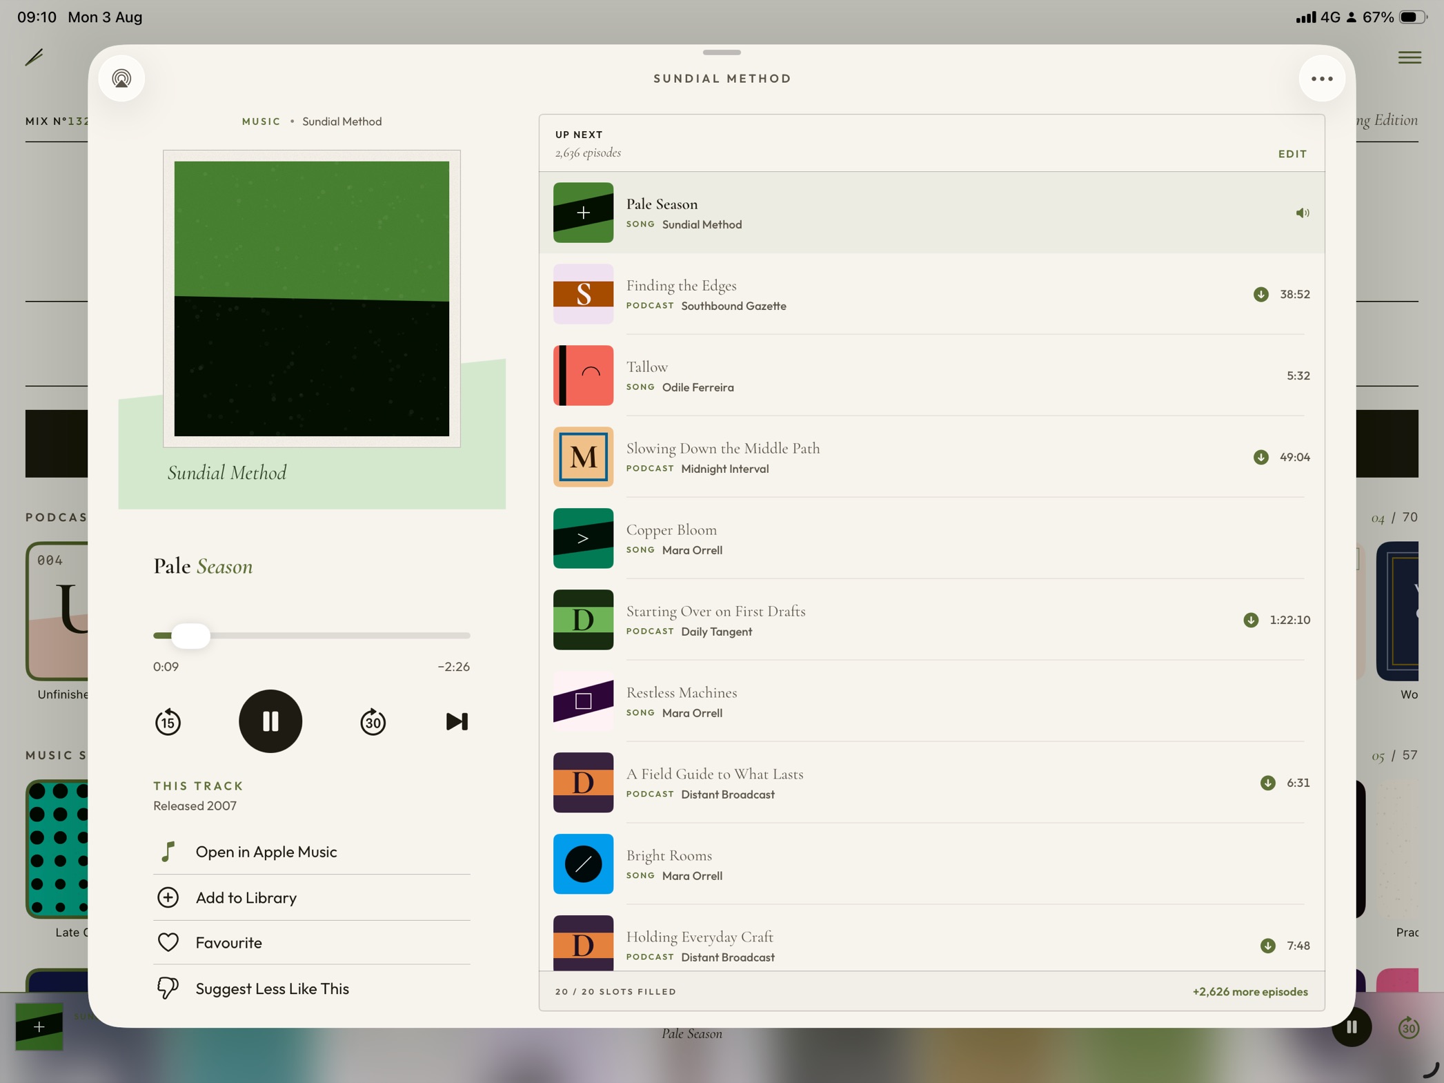Screen dimensions: 1444x1083
Task: Click the plus circle icon for Add to Library
Action: (x=168, y=897)
